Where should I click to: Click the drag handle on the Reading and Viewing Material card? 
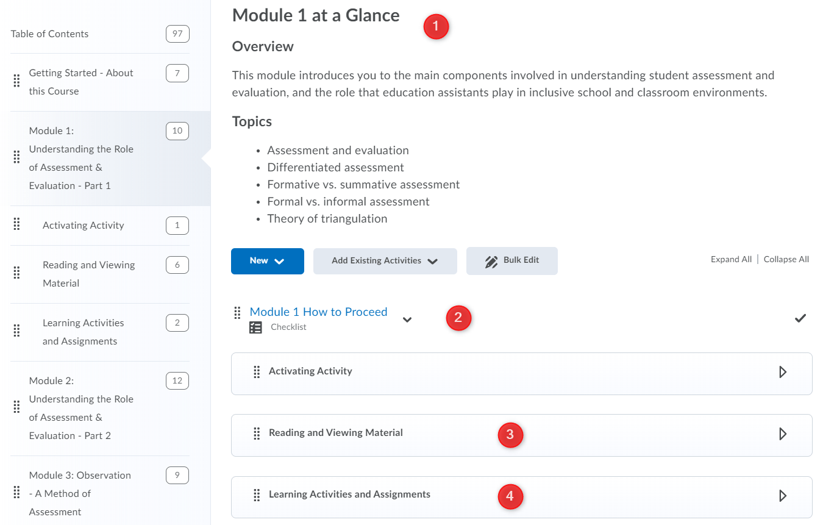[x=257, y=434]
